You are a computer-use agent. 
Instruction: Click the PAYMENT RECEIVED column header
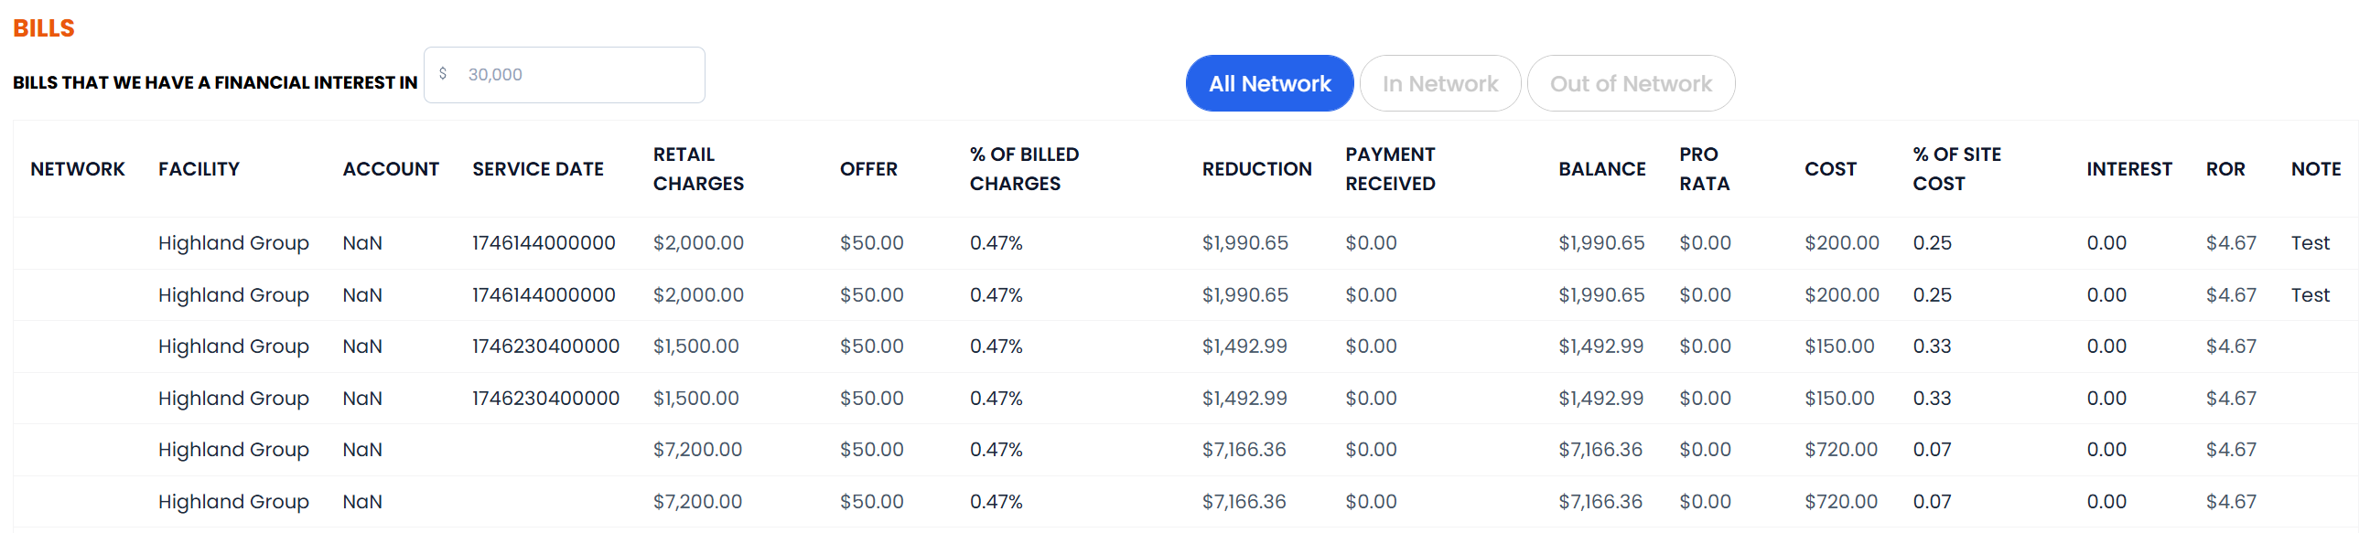(x=1390, y=169)
